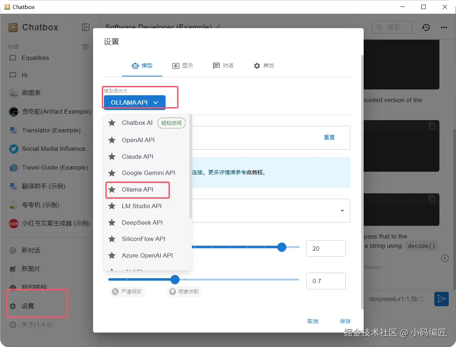Select Claude API from provider list
456x347 pixels.
tap(146, 157)
